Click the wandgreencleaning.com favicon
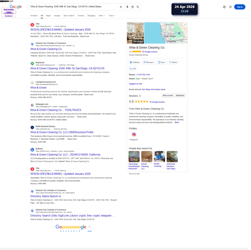The image size is (251, 250). tap(32, 83)
